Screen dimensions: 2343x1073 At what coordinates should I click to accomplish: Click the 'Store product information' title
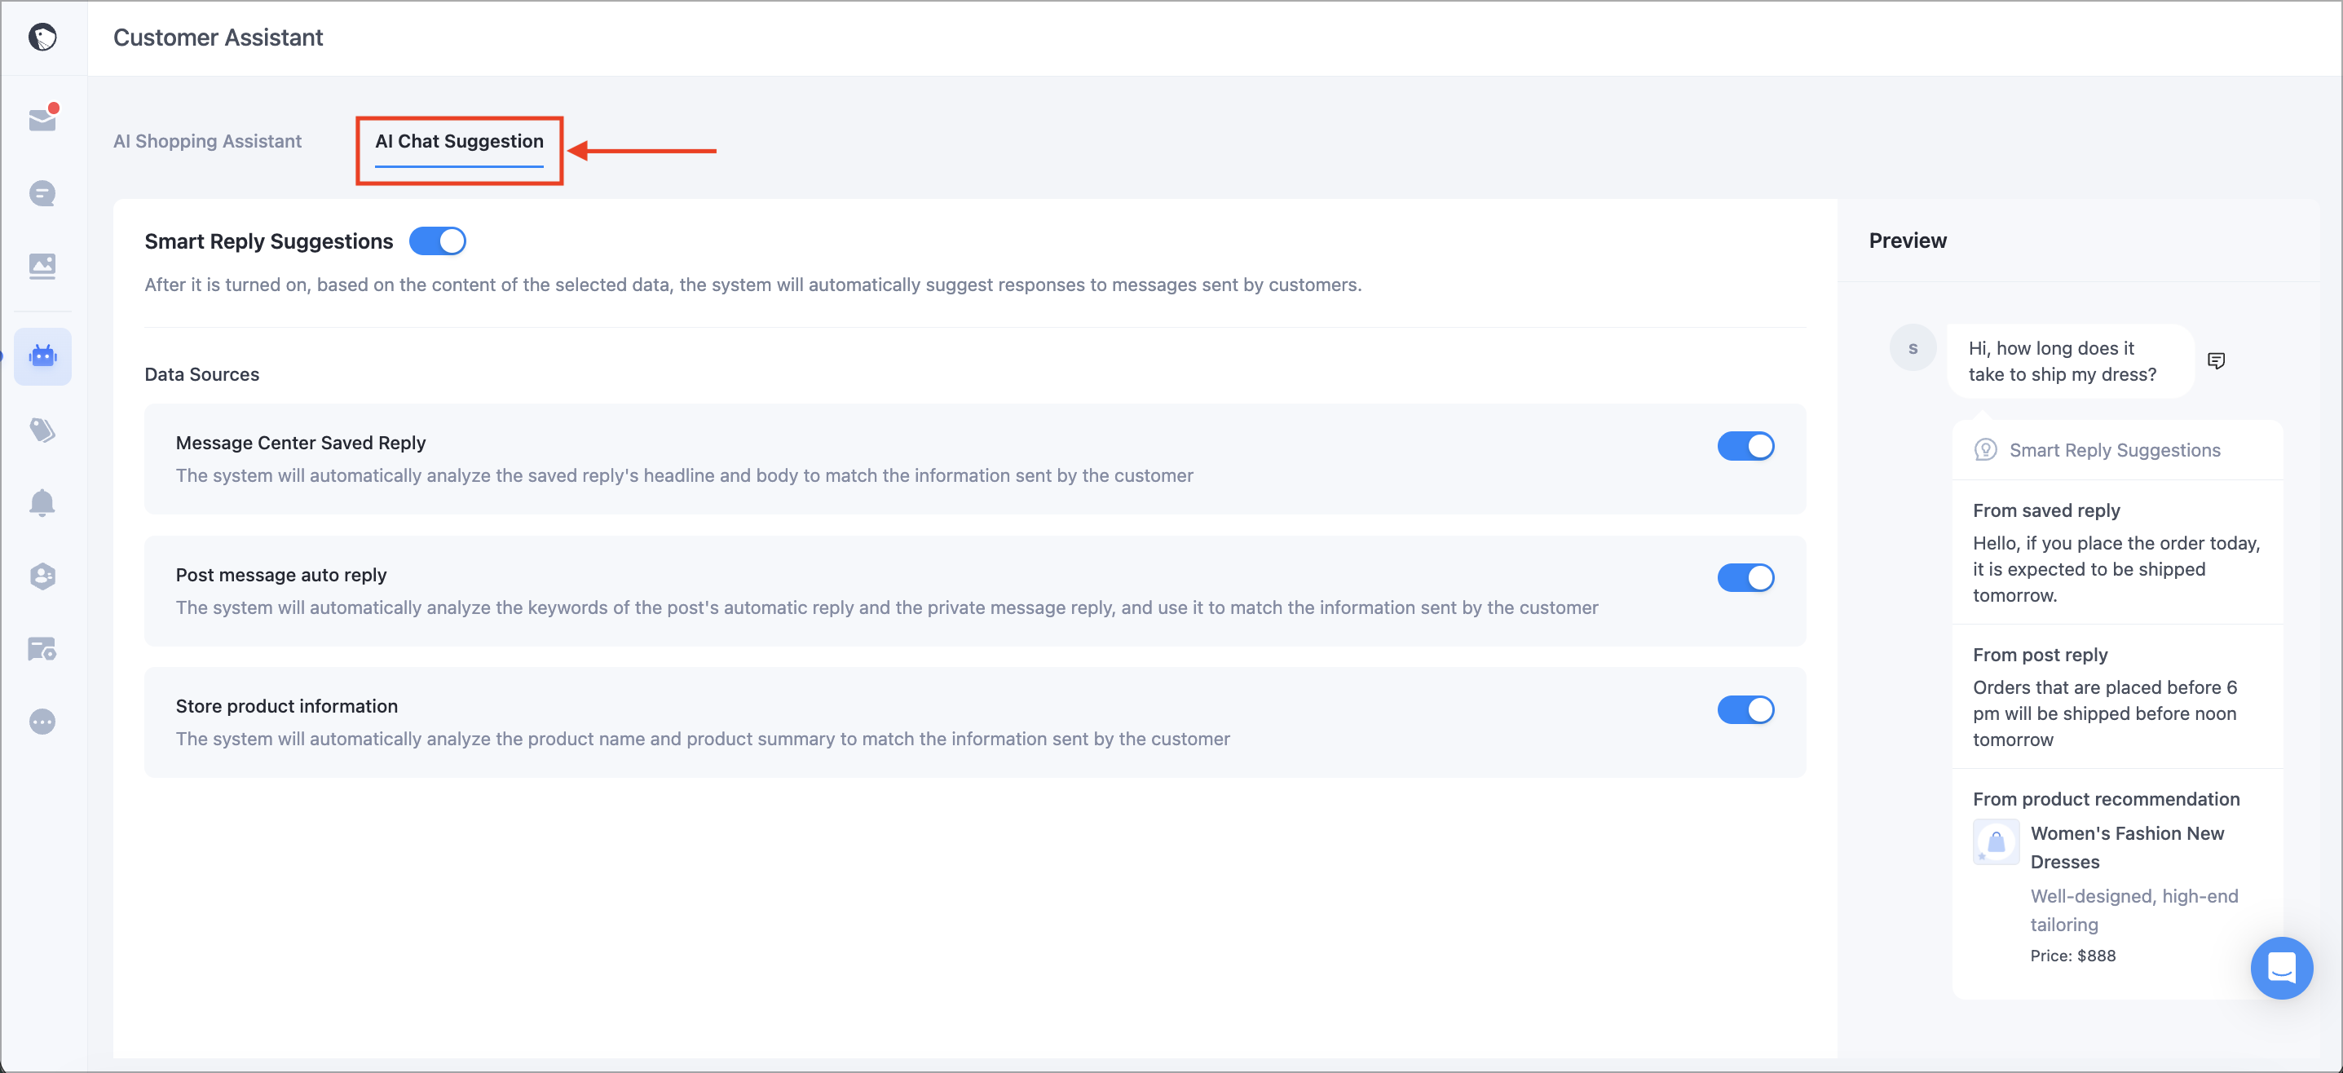pyautogui.click(x=286, y=707)
